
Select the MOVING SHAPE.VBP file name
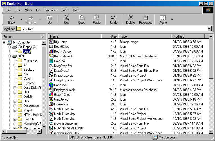(69, 128)
